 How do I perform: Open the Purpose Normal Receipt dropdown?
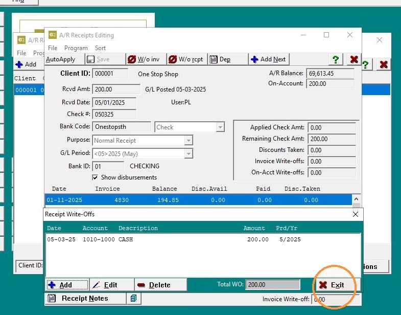(188, 140)
